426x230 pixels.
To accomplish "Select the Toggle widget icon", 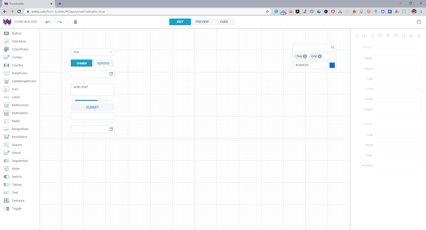I will (6, 209).
